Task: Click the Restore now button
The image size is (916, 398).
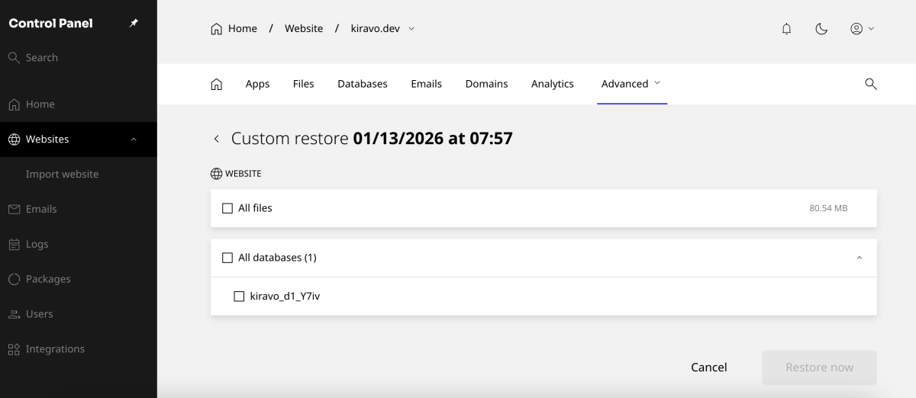Action: coord(819,368)
